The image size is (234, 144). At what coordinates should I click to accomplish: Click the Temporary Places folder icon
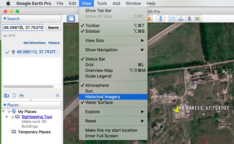pyautogui.click(x=14, y=132)
